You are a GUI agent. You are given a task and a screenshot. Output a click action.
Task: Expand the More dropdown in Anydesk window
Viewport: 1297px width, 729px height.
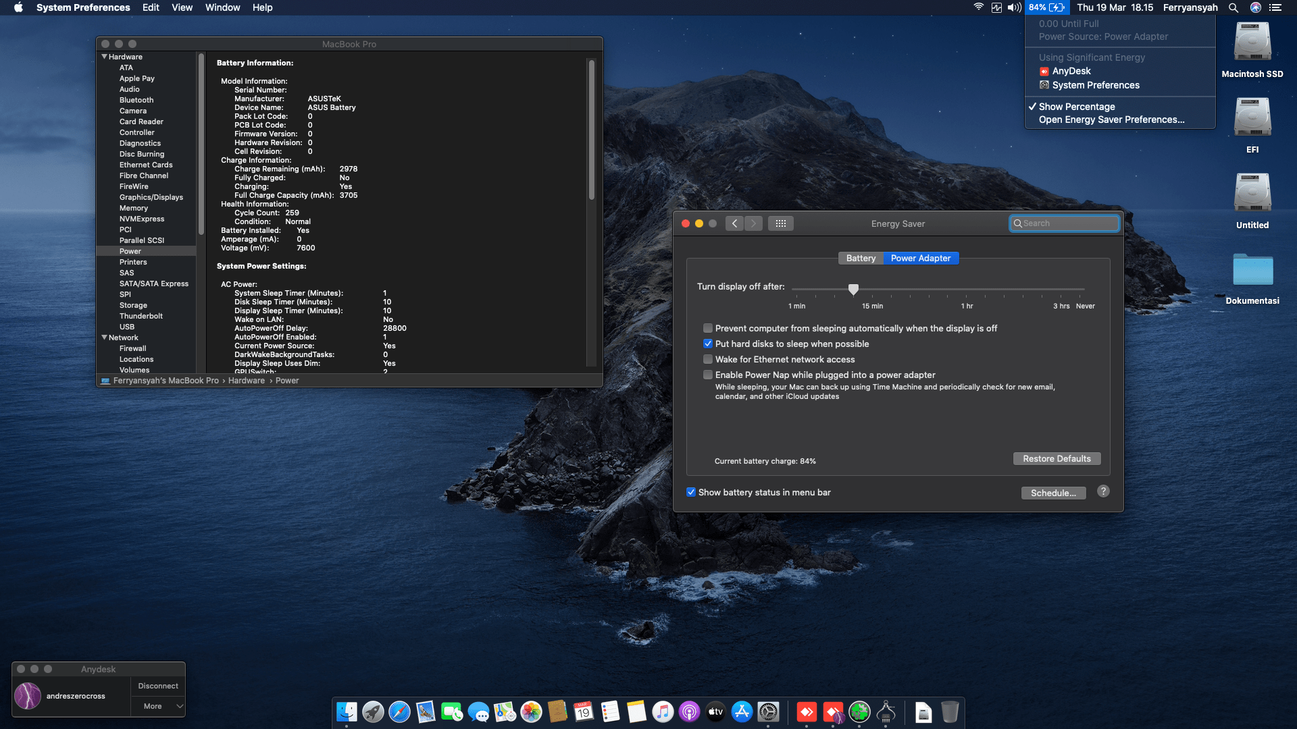pos(158,706)
